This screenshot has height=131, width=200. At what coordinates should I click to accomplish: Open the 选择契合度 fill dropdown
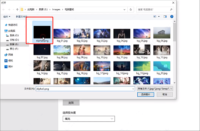point(89,119)
